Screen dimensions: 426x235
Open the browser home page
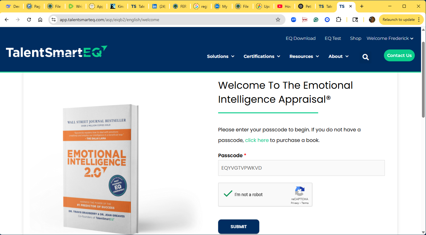point(40,20)
